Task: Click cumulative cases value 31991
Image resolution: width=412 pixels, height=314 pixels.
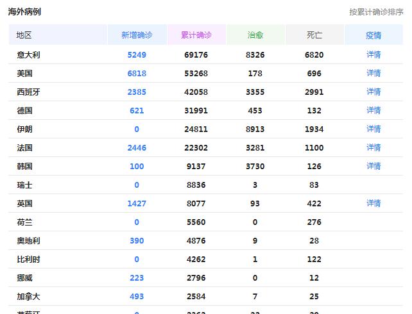Action: [196, 111]
